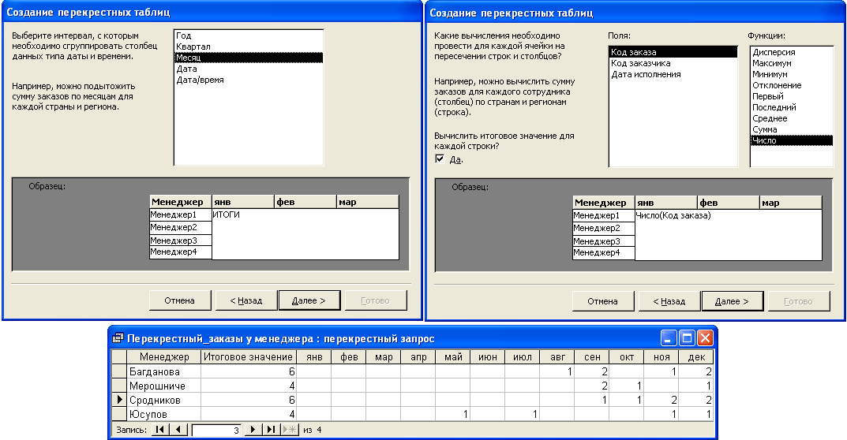Click 'Отмена' in the right wizard

603,301
